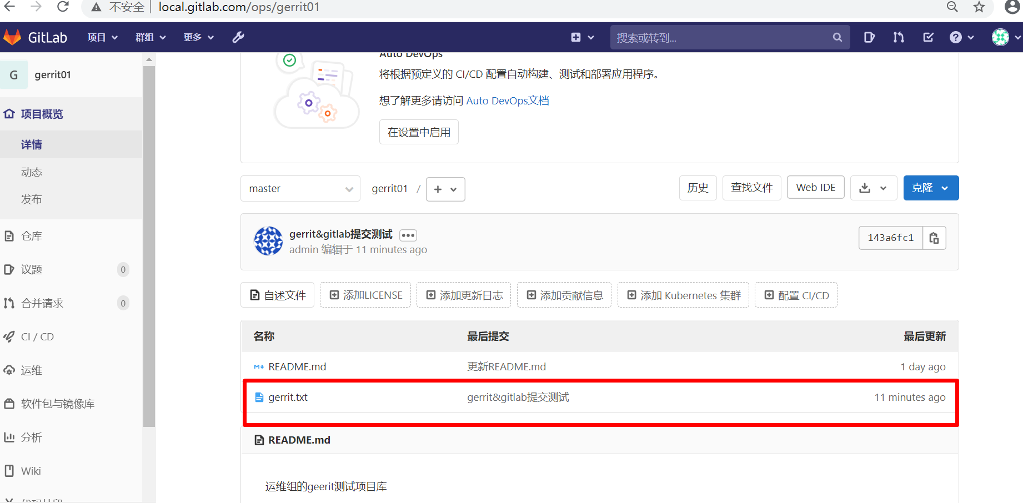
Task: Click the commit author avatar
Action: (x=268, y=241)
